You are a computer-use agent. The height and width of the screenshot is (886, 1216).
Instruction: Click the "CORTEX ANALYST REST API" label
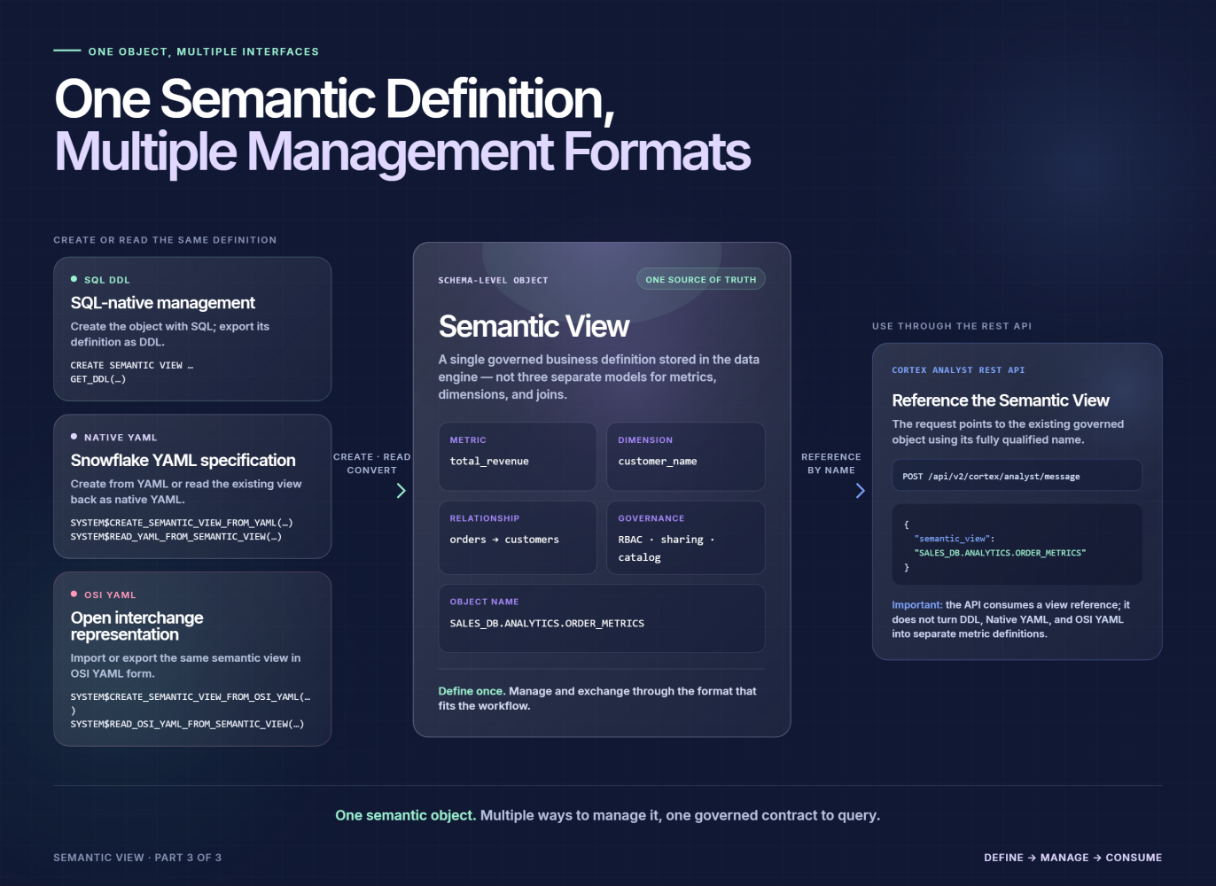click(x=958, y=370)
